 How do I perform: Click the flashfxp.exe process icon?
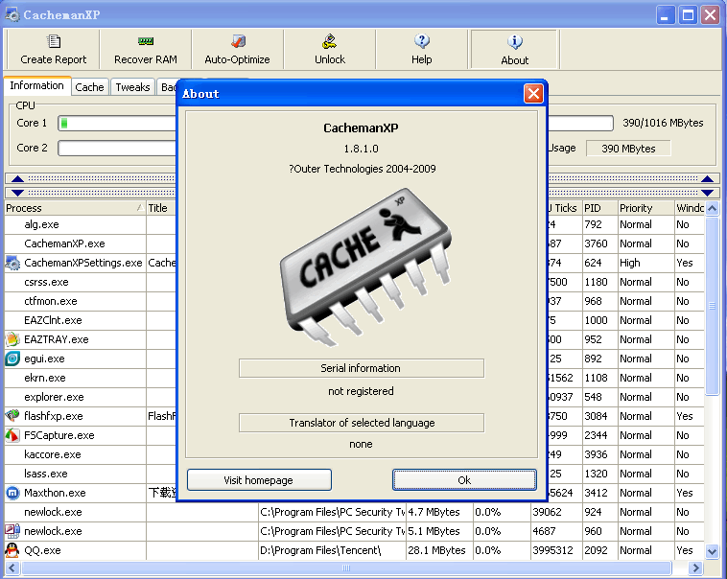[x=12, y=415]
